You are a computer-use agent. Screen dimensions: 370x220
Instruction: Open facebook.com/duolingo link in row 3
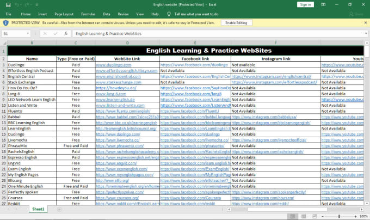(194, 65)
